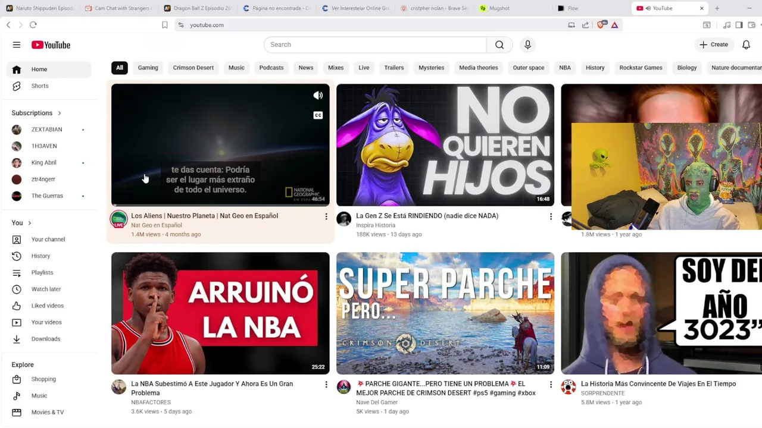Select the Mysteries filter chip
This screenshot has height=428, width=762.
tap(432, 68)
